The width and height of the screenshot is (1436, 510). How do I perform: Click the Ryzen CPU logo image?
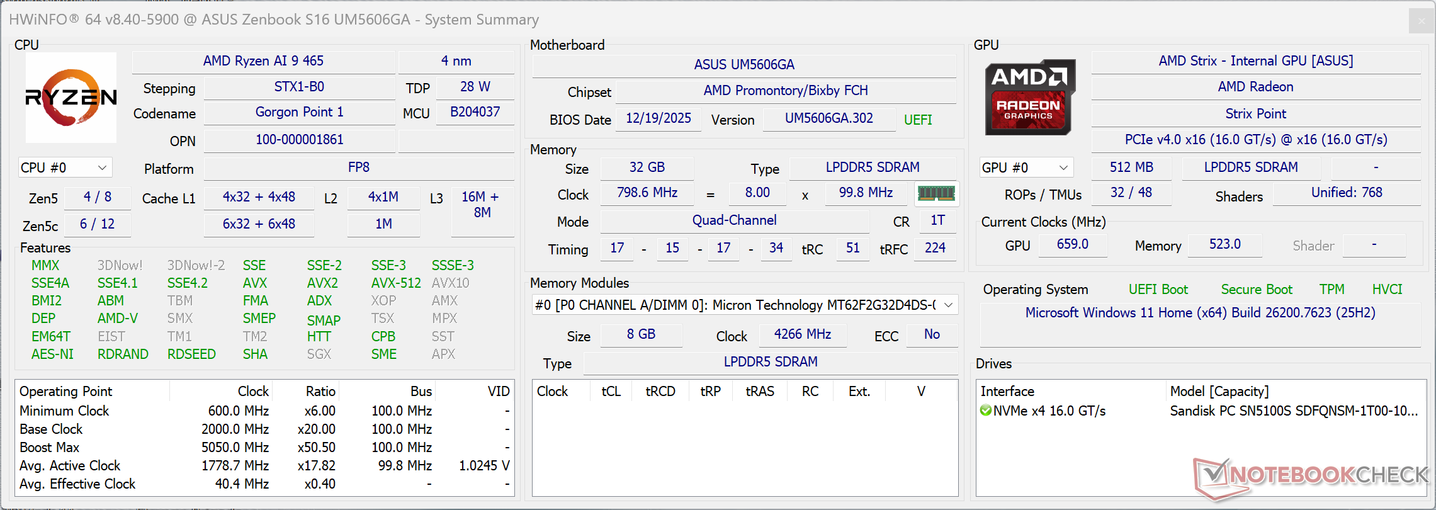[71, 98]
